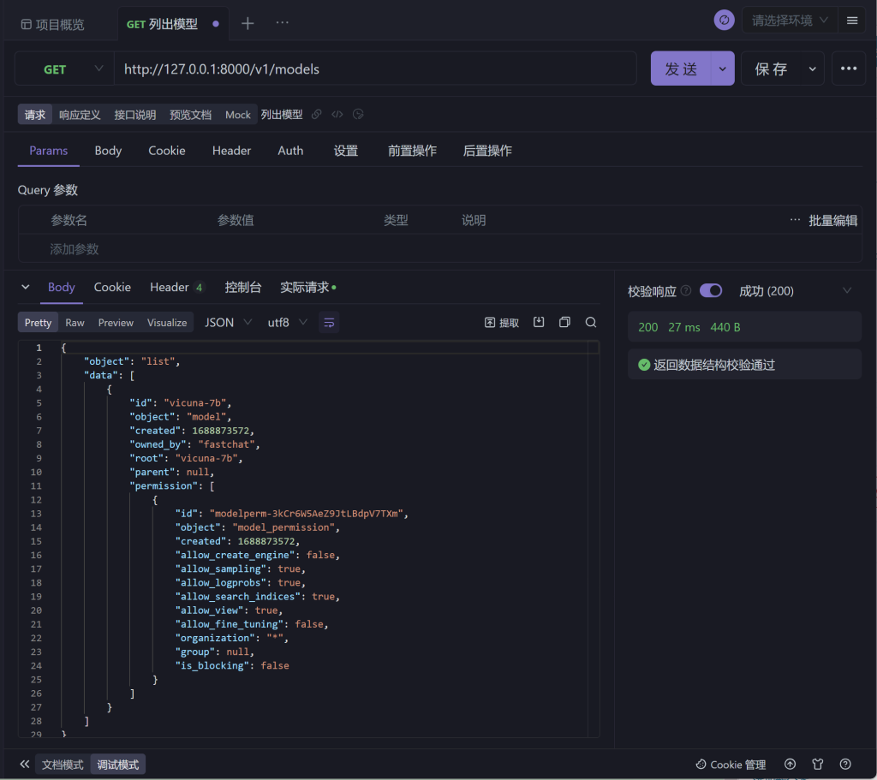Click 保存 save button

pyautogui.click(x=772, y=68)
